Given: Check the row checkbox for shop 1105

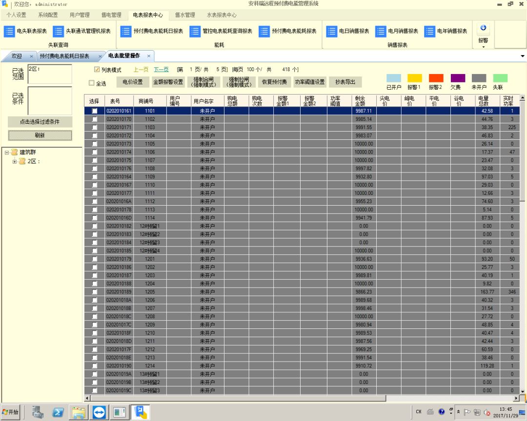Looking at the screenshot, I should [x=95, y=144].
